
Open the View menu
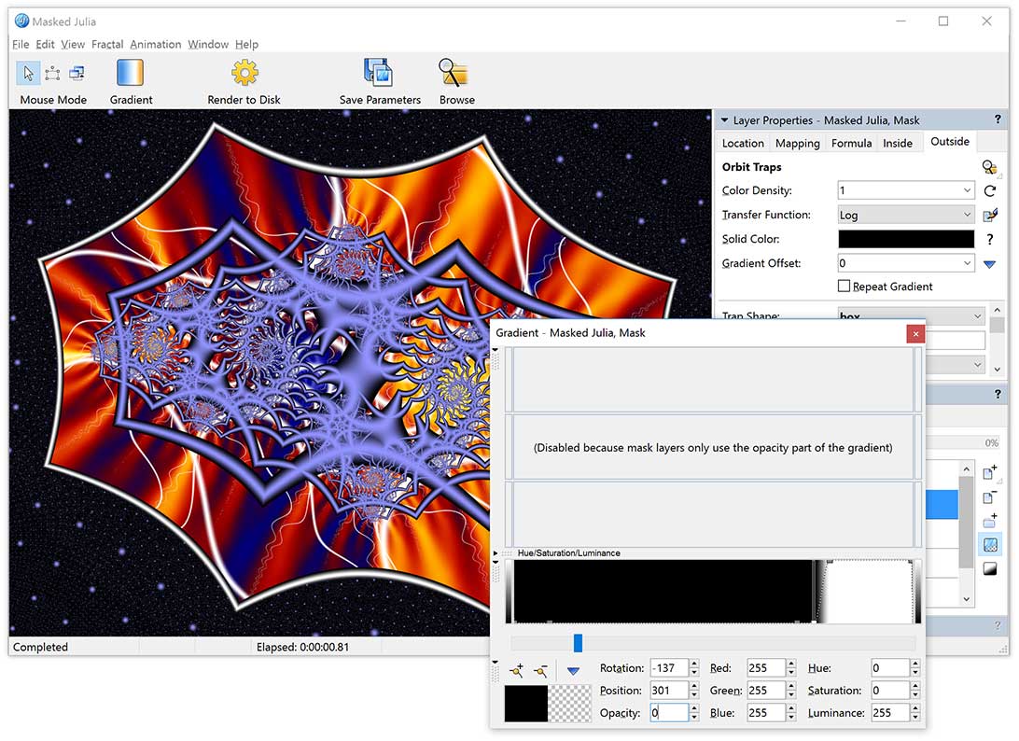pyautogui.click(x=73, y=44)
